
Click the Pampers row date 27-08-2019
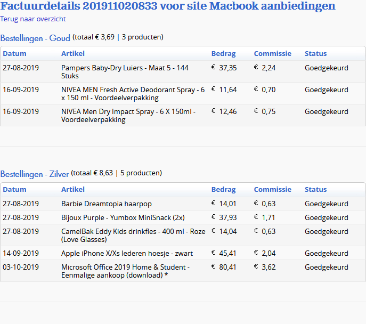21,68
